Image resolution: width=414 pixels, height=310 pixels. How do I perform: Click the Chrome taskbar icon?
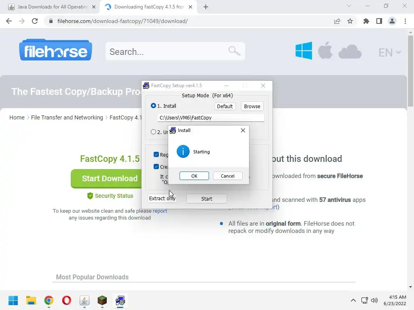49,300
